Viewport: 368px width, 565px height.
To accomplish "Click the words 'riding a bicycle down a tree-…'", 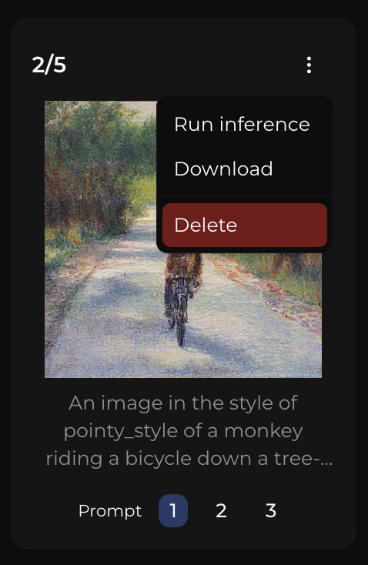I will [x=189, y=459].
